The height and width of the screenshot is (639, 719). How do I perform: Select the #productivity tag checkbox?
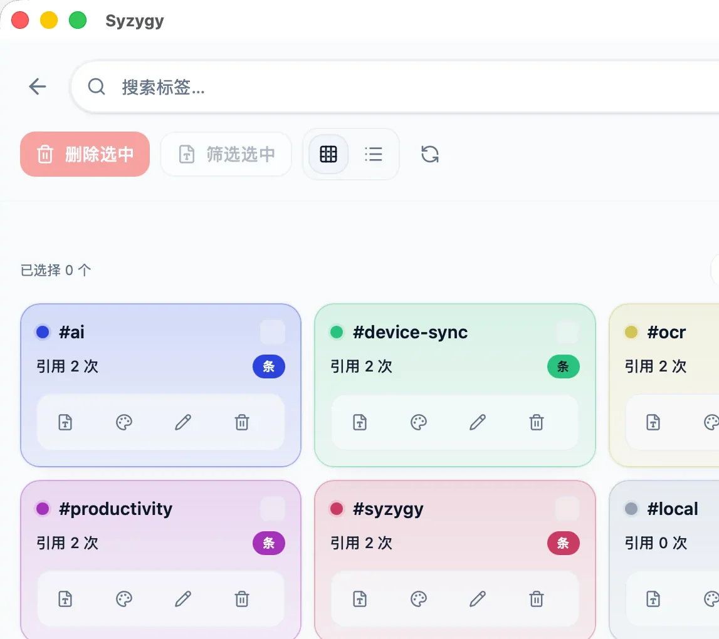tap(273, 509)
